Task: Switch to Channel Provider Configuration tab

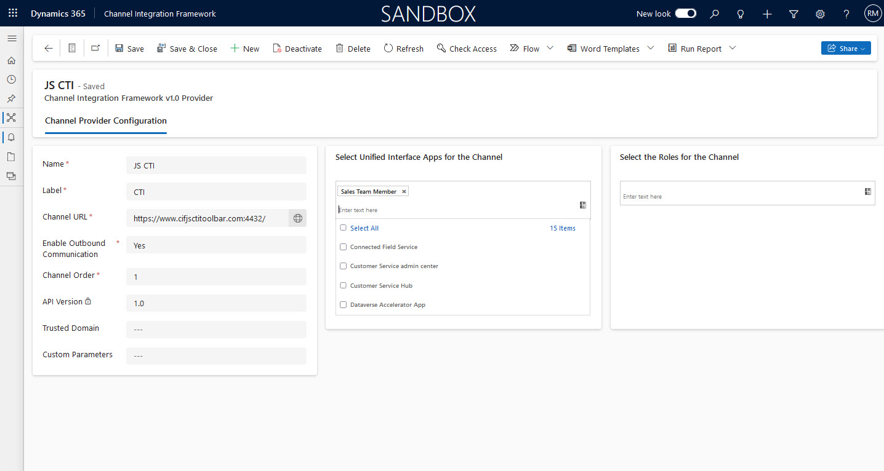Action: click(105, 121)
